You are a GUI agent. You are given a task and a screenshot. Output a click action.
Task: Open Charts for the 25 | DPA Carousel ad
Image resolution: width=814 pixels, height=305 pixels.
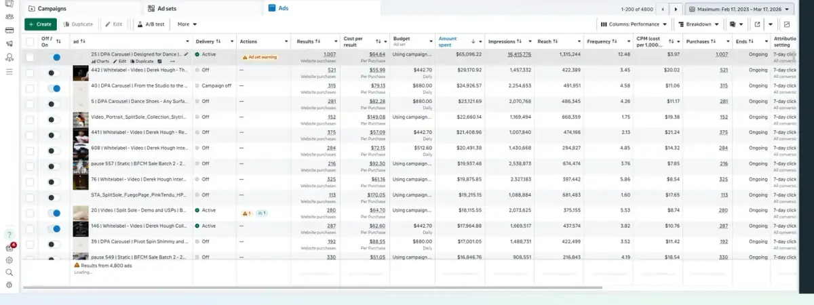pos(99,61)
